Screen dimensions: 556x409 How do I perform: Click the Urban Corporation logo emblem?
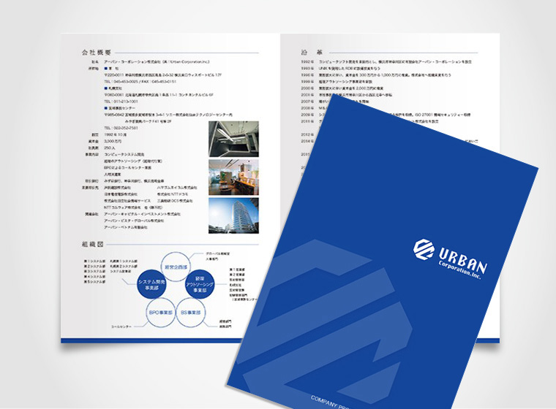[x=424, y=249]
